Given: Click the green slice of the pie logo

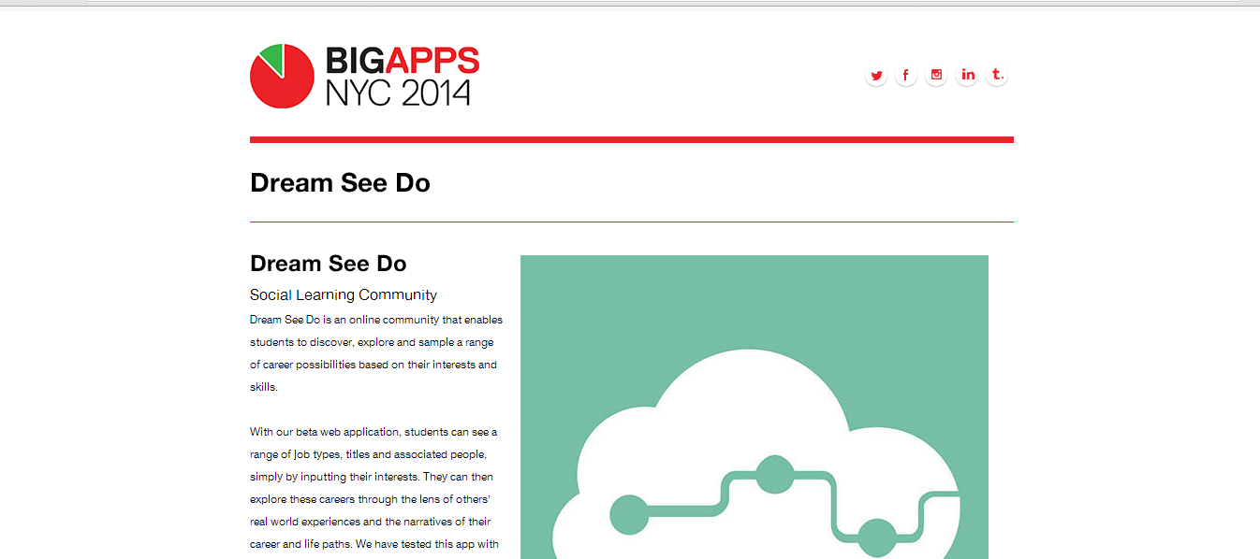Looking at the screenshot, I should click(x=272, y=58).
